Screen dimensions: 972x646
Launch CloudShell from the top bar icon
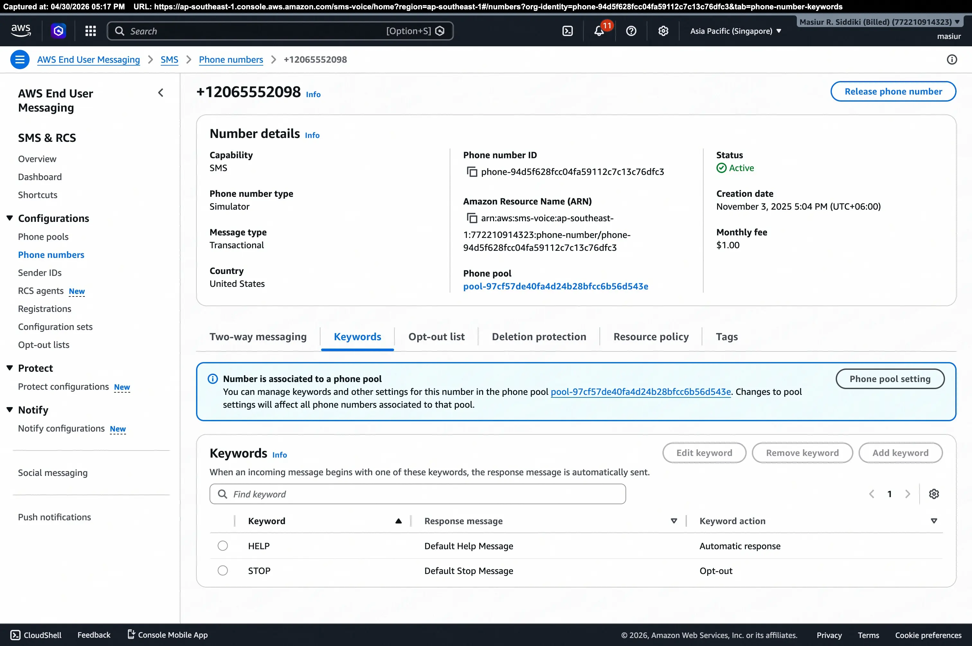pyautogui.click(x=568, y=31)
